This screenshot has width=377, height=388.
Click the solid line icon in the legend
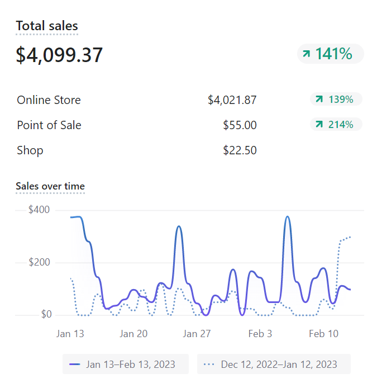click(x=74, y=365)
